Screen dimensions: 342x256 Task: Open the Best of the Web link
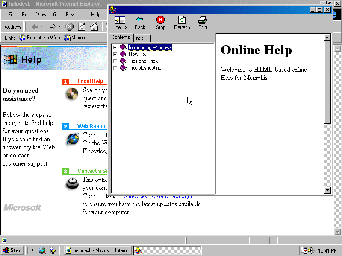pos(40,38)
